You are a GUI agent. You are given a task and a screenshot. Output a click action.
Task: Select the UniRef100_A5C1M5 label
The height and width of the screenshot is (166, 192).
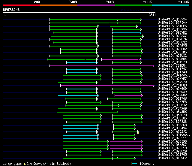(172, 52)
